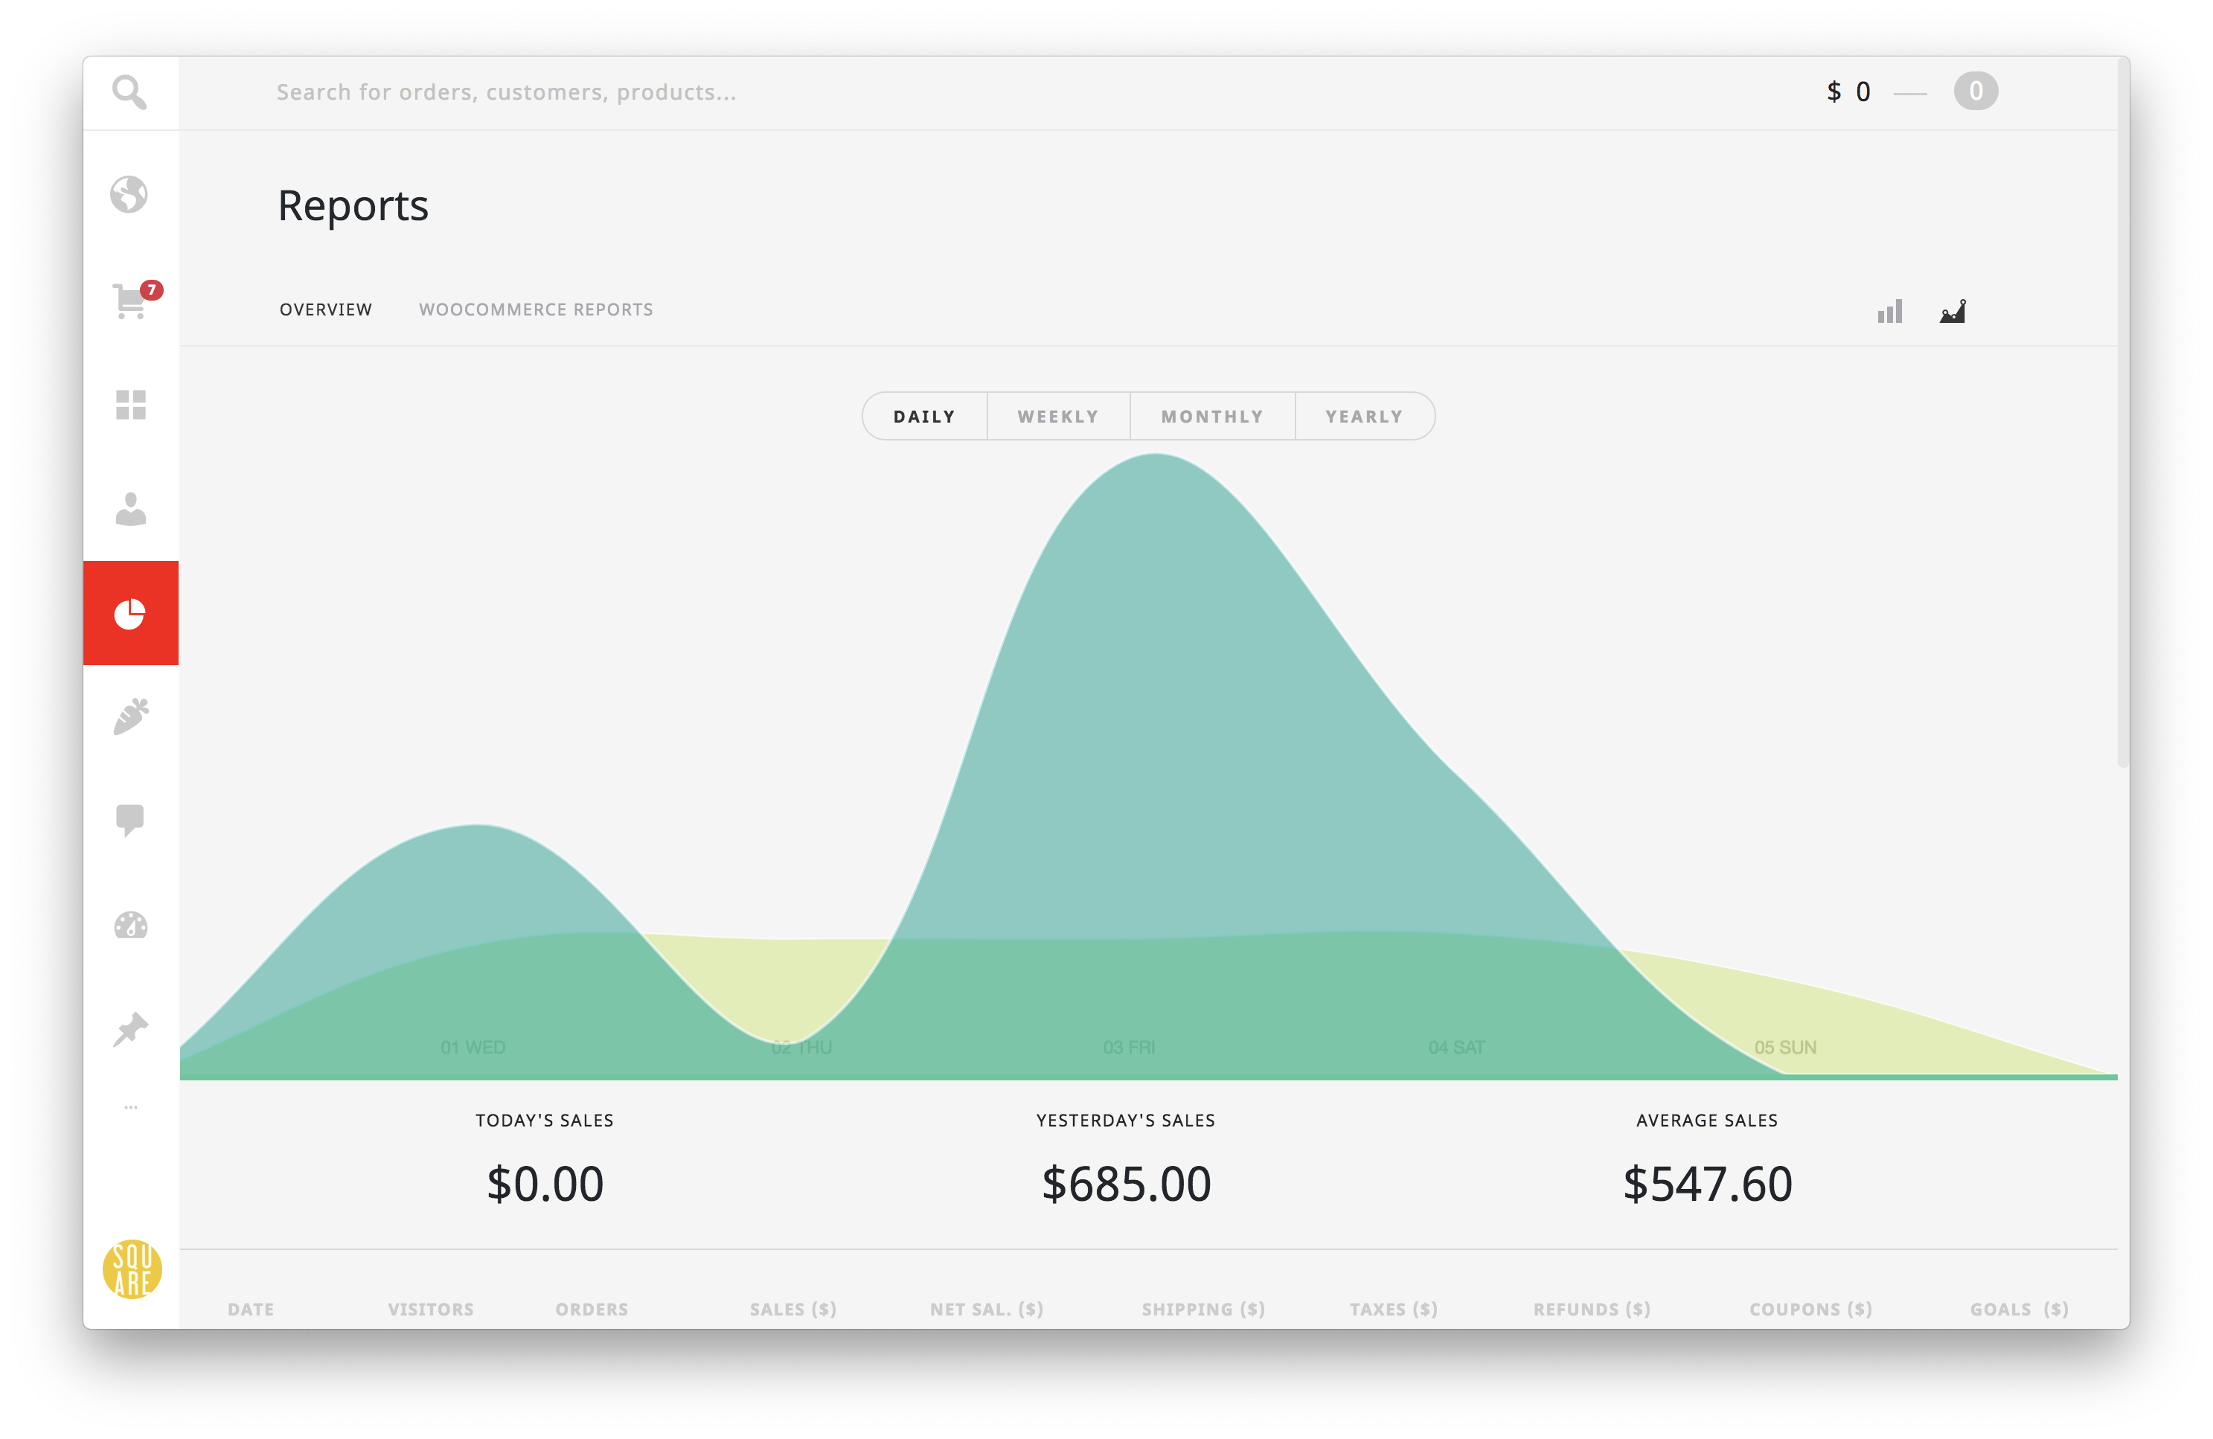Open the customers person icon

tap(131, 508)
